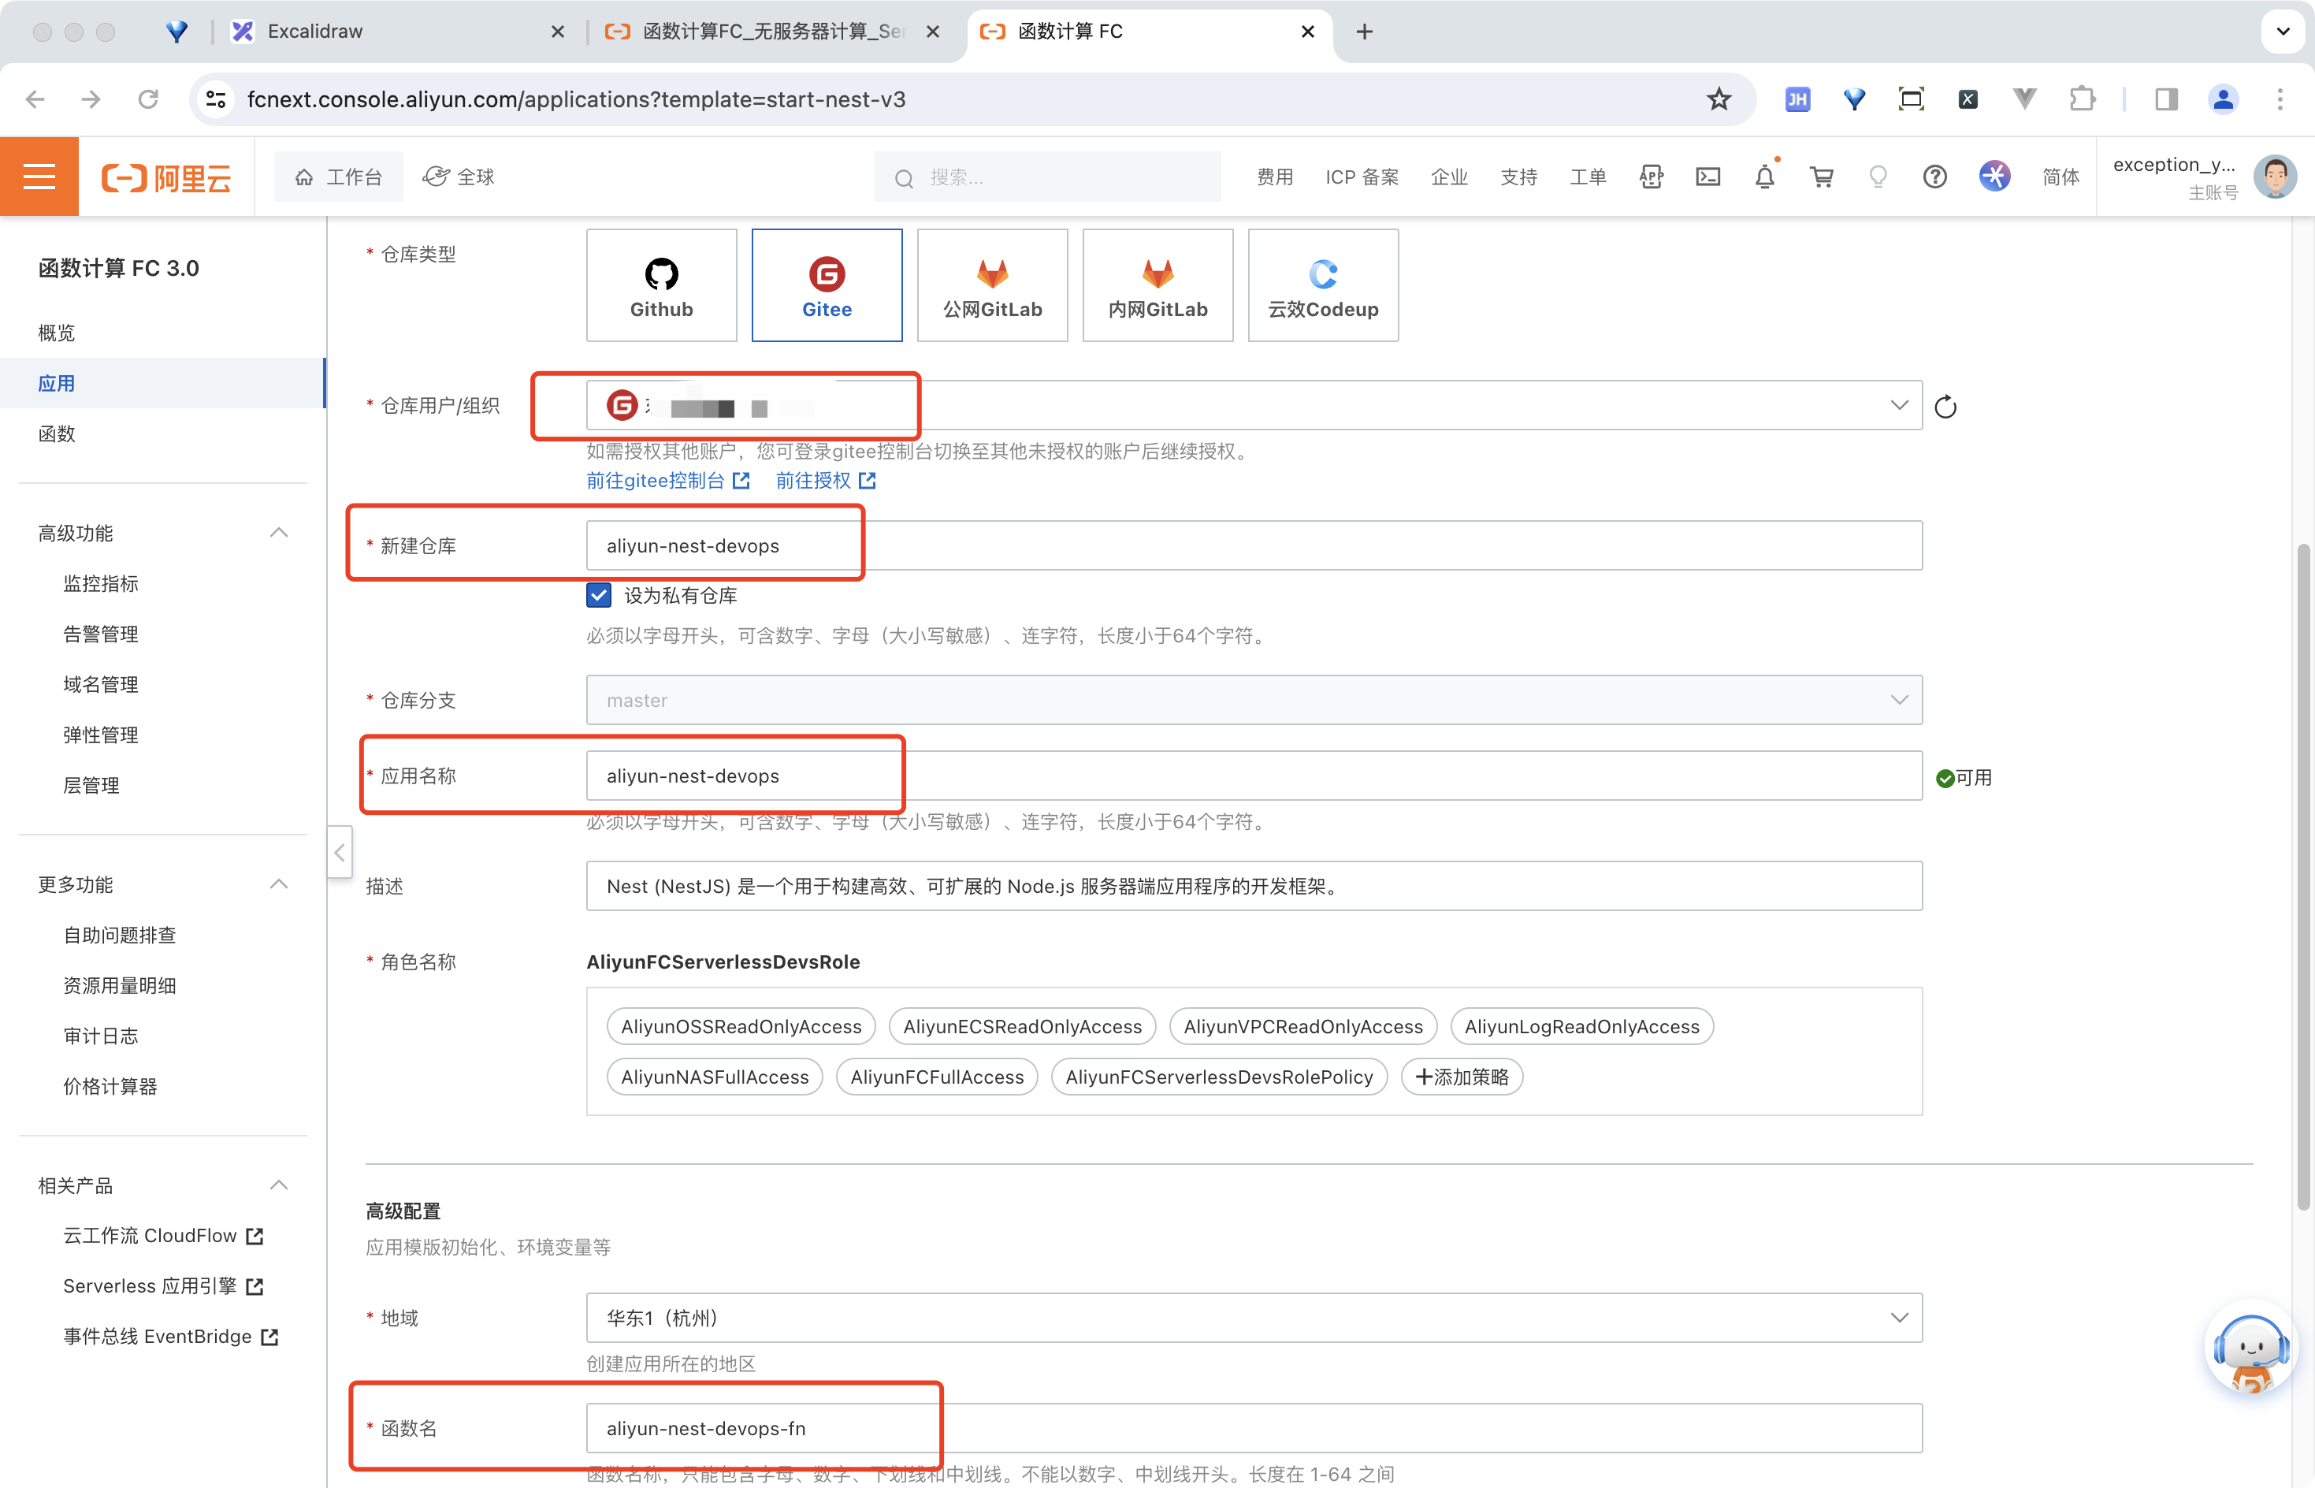2315x1488 pixels.
Task: Launch Cloud Shell terminal icon
Action: pos(1708,177)
